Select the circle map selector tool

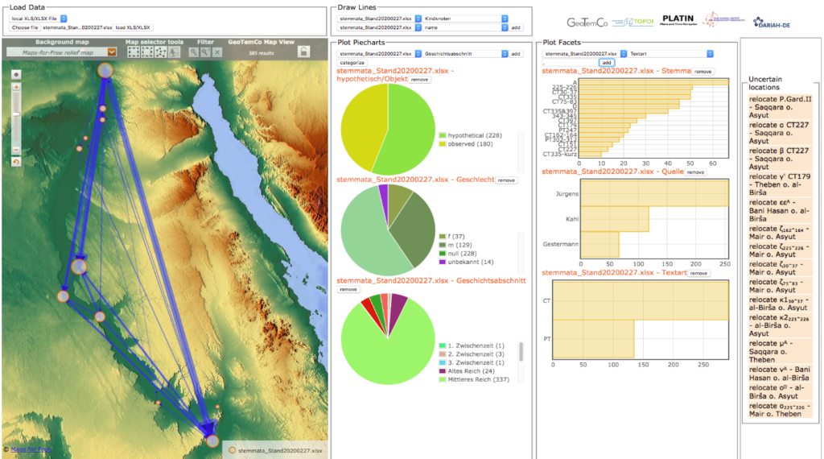147,52
